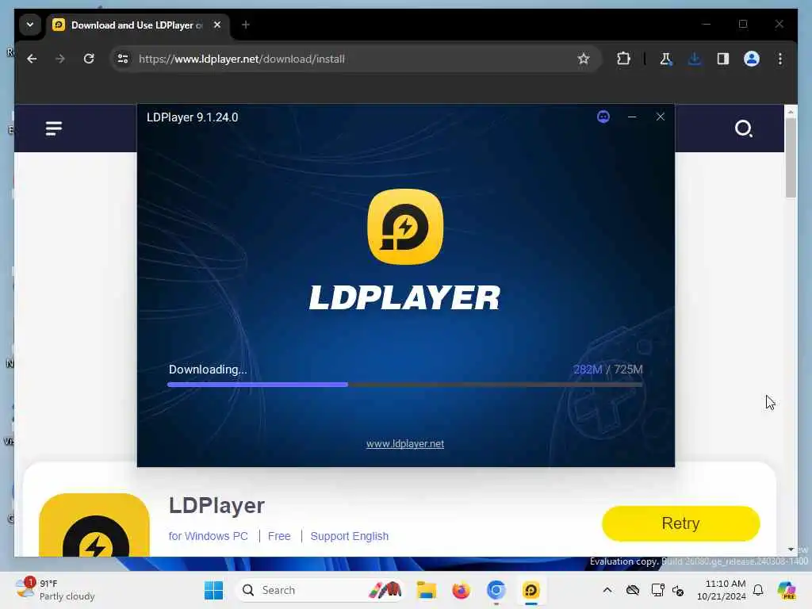This screenshot has height=609, width=812.
Task: Close the LDPlayer installer window
Action: click(661, 117)
